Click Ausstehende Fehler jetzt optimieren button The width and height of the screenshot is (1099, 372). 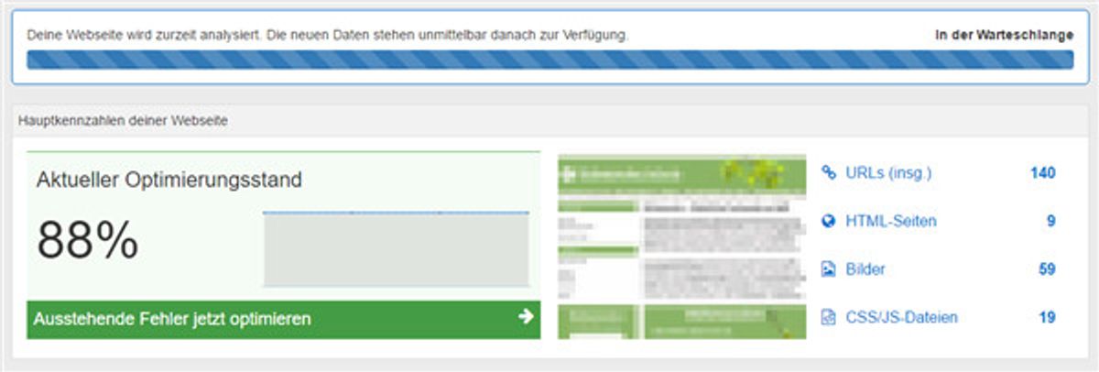pos(284,320)
